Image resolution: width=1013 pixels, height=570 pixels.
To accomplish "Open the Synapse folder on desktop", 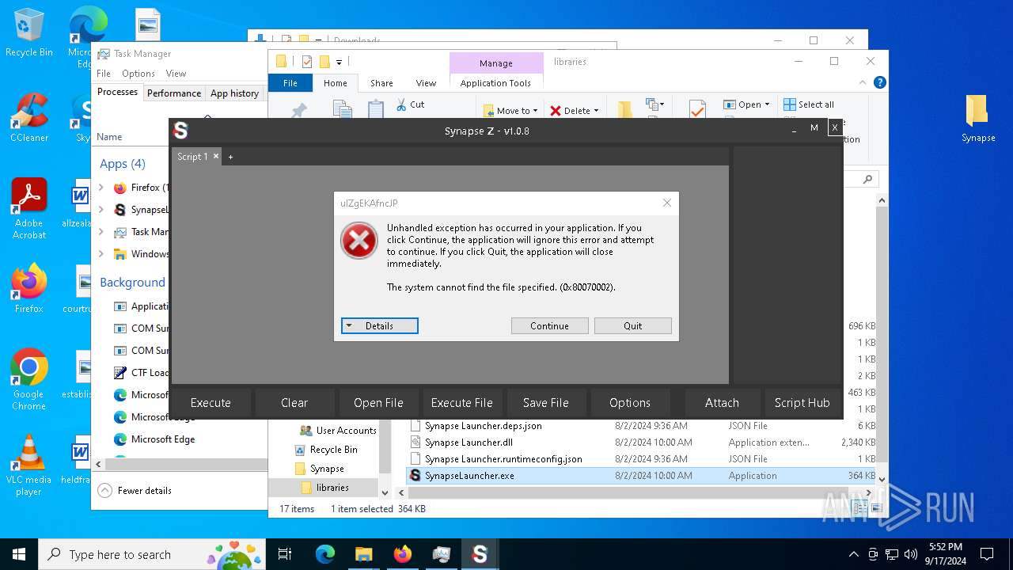I will pos(978,119).
